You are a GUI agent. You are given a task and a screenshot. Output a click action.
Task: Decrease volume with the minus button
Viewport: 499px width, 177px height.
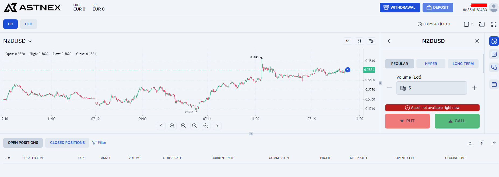pos(389,88)
